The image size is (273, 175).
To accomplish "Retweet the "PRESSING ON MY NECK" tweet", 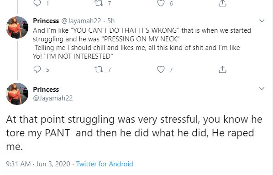I will (99, 70).
